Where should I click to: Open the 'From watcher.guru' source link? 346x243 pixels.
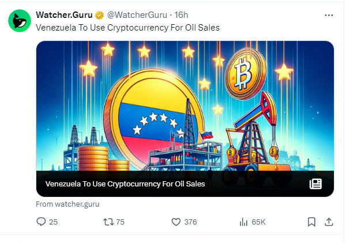[69, 204]
